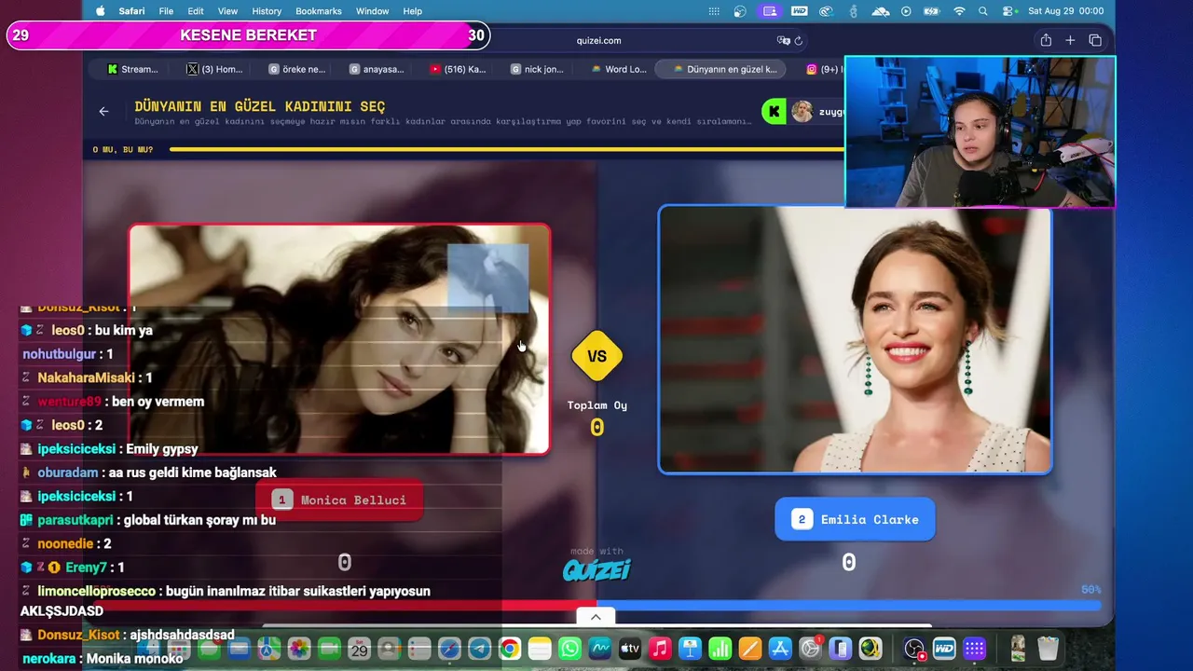
Task: Open the Safari share menu
Action: coord(1046,40)
